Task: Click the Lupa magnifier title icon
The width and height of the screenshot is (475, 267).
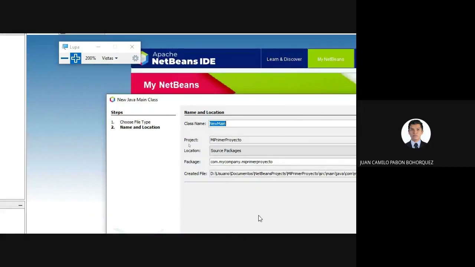Action: (65, 47)
